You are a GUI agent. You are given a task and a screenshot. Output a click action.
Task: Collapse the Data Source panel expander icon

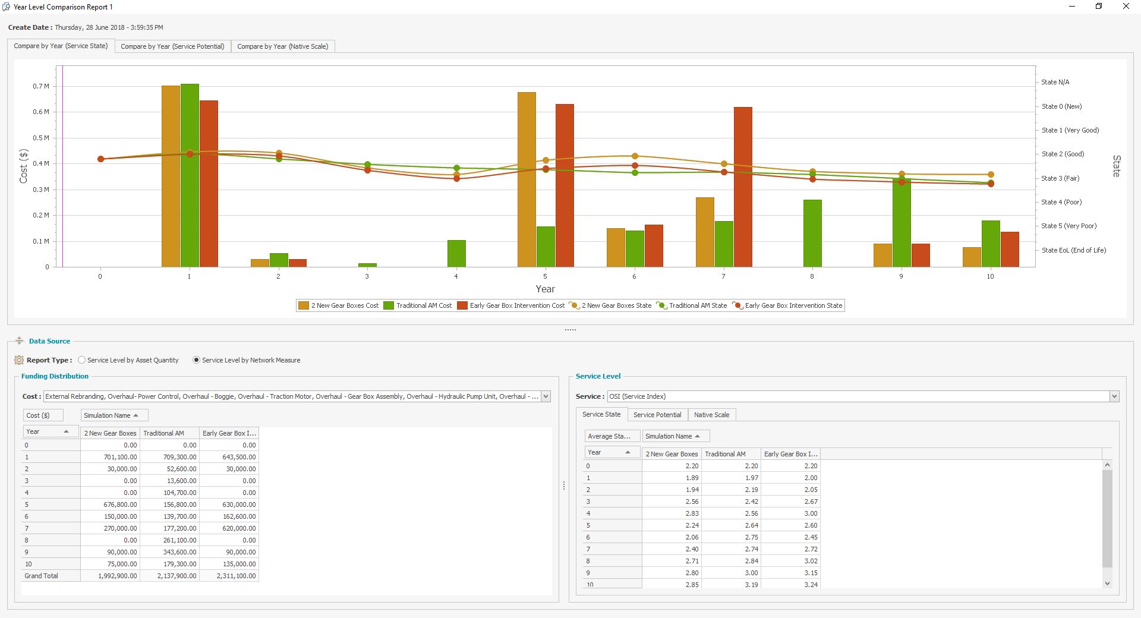click(20, 341)
